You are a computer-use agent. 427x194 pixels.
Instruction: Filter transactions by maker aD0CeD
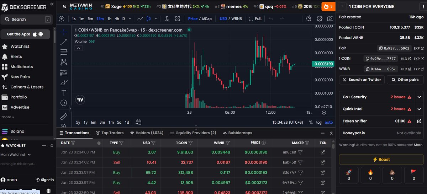tap(300, 152)
